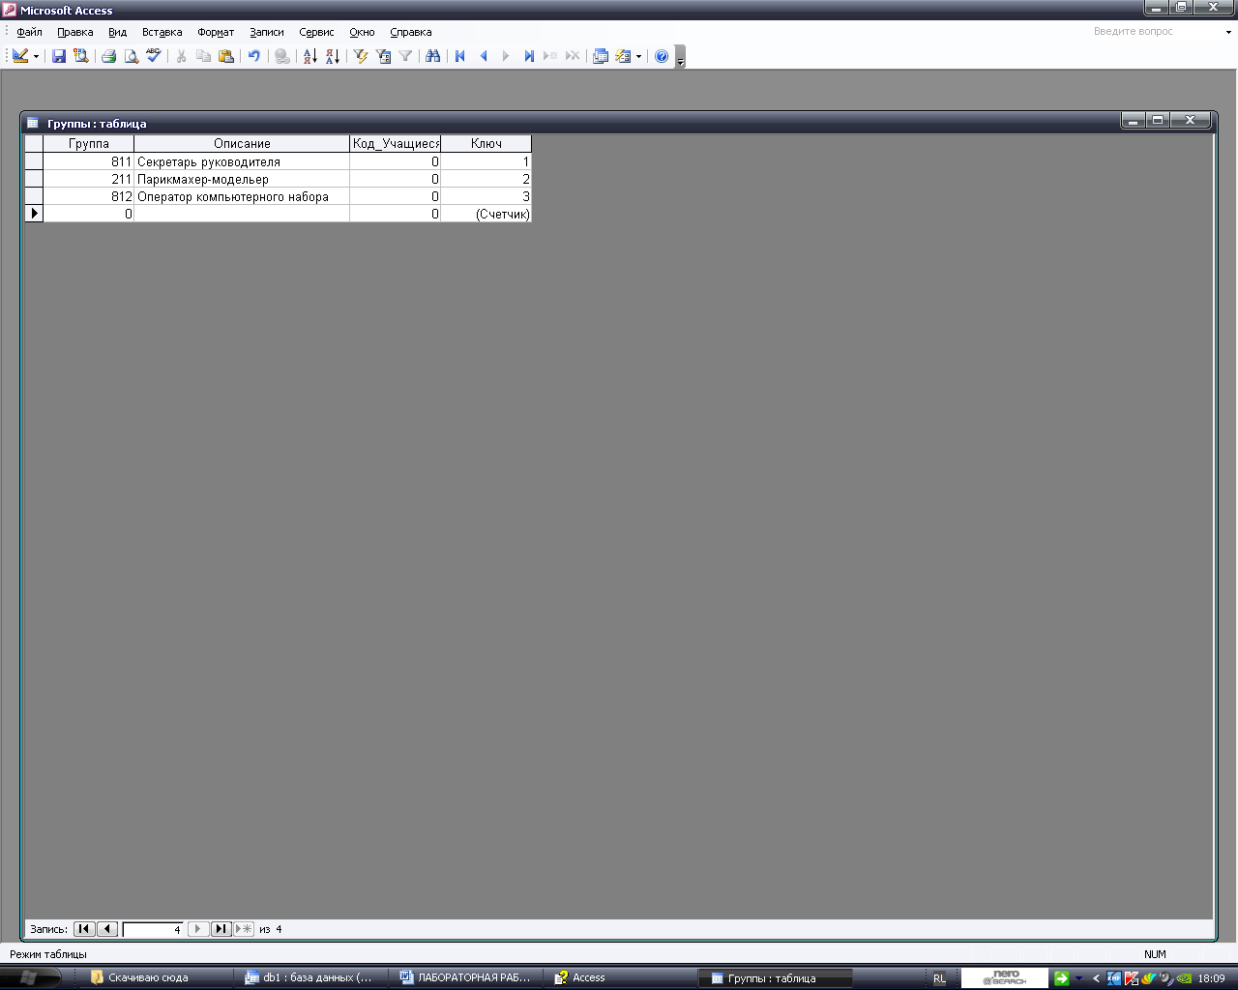Click the cell 'Парикмахер-модельер'
The height and width of the screenshot is (990, 1238).
[x=242, y=179]
